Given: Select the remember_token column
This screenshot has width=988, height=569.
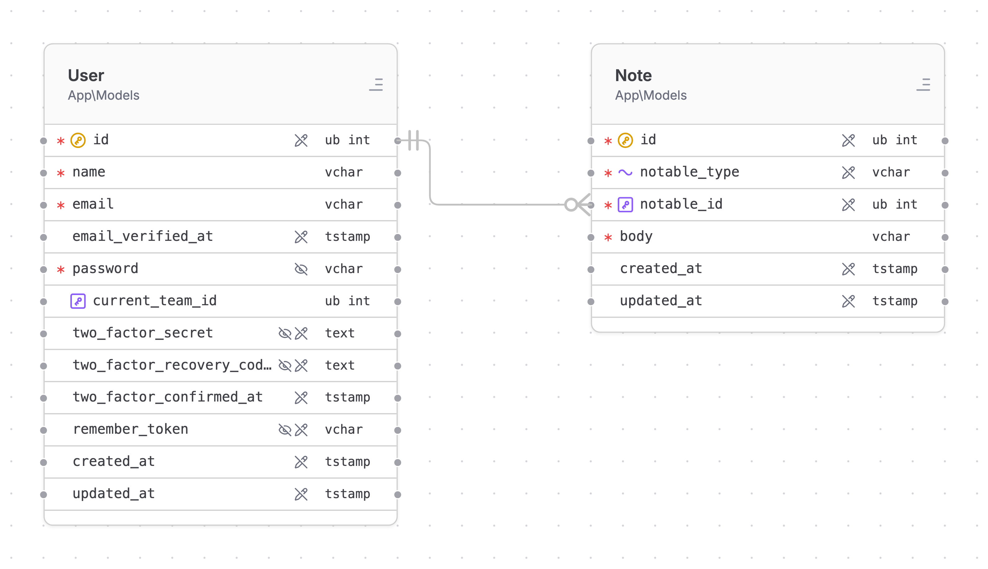Looking at the screenshot, I should 221,430.
